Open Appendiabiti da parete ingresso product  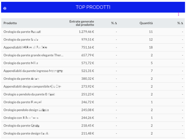point(33,71)
